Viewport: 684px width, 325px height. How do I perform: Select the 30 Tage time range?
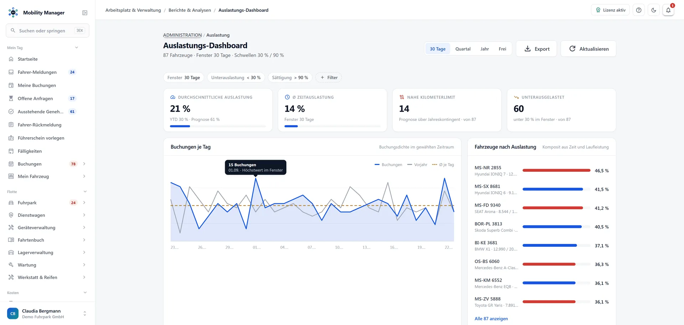tap(437, 49)
